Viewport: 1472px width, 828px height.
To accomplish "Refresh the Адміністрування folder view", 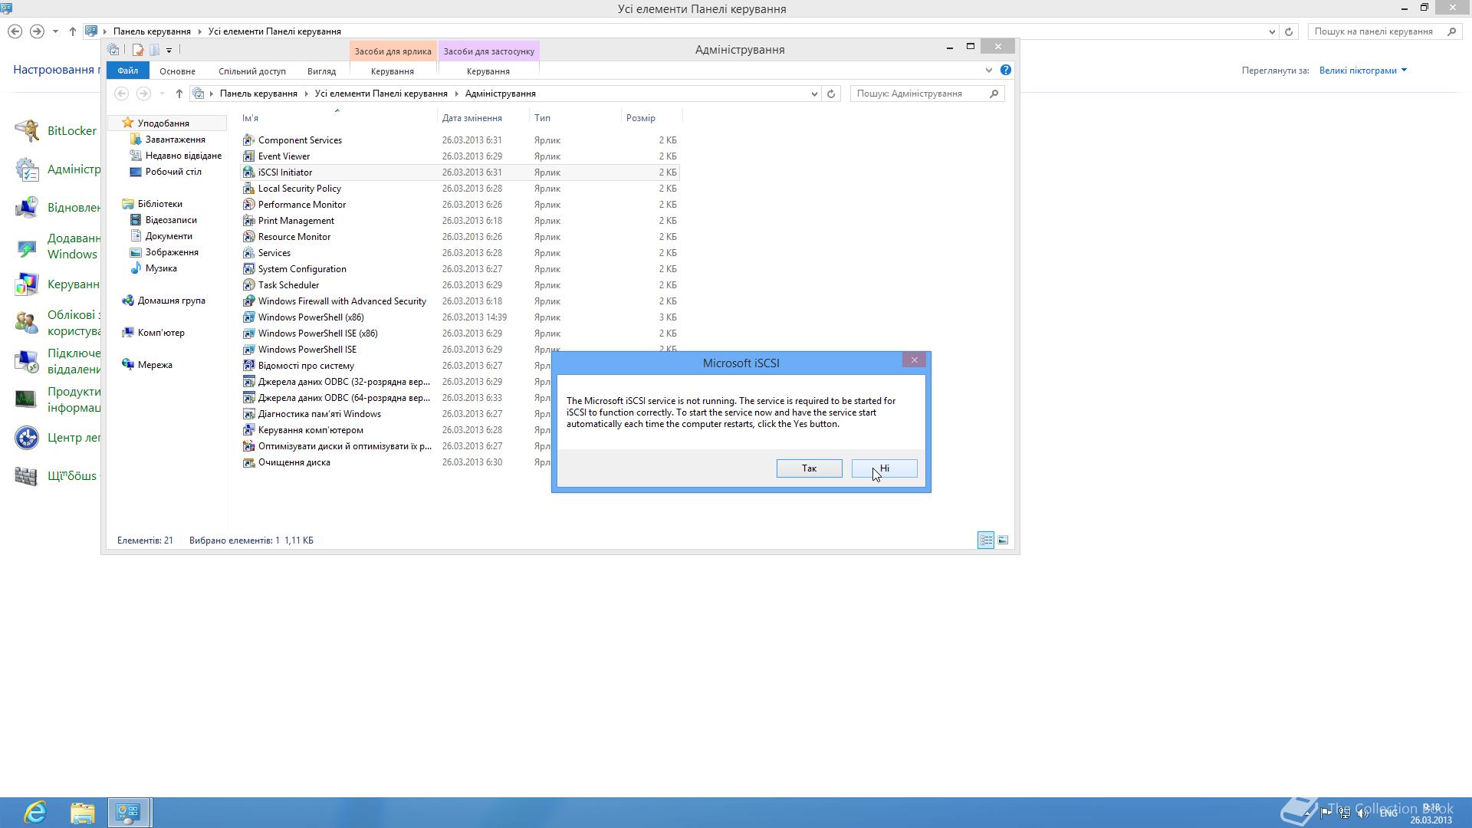I will pyautogui.click(x=831, y=94).
